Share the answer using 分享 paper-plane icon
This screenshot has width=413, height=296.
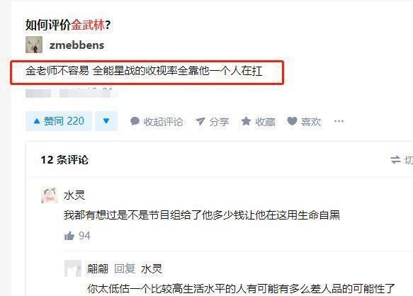pyautogui.click(x=200, y=121)
